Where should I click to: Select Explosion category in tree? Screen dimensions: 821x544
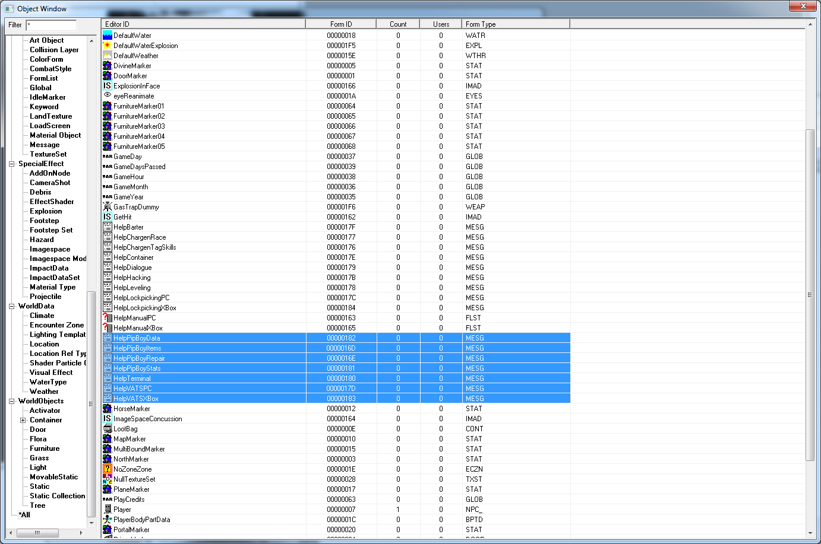point(46,211)
